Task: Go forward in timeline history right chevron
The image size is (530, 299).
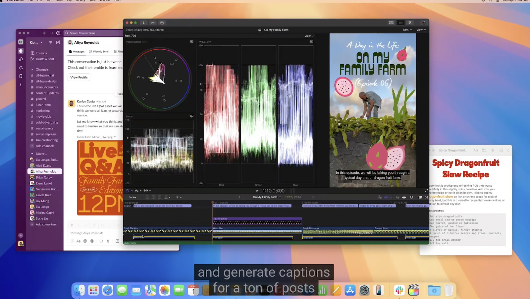Action: pos(313,197)
